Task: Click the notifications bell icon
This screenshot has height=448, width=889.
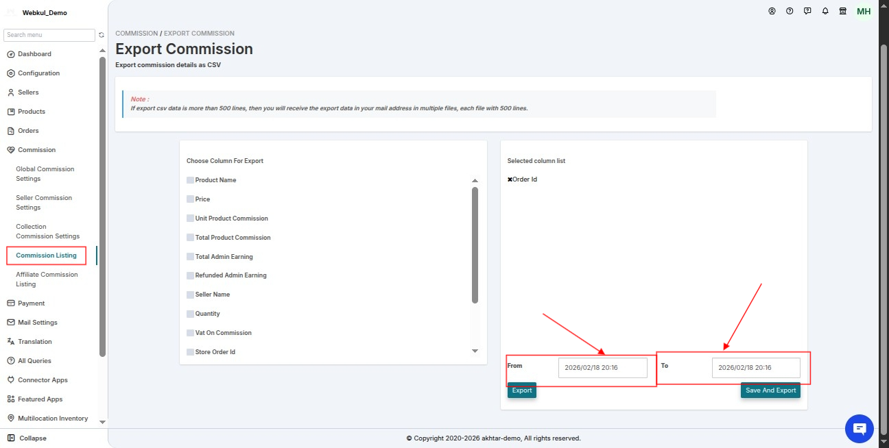Action: pos(825,11)
